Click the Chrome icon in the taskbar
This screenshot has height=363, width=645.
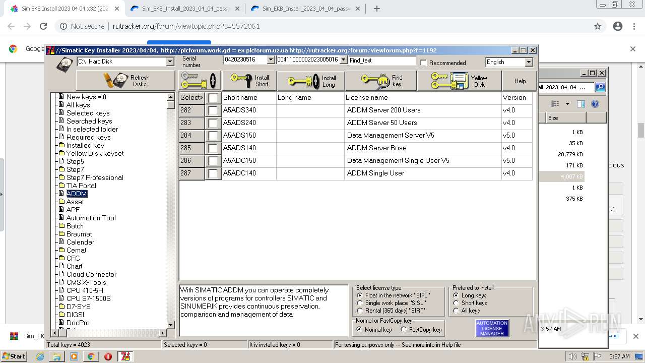(91, 356)
